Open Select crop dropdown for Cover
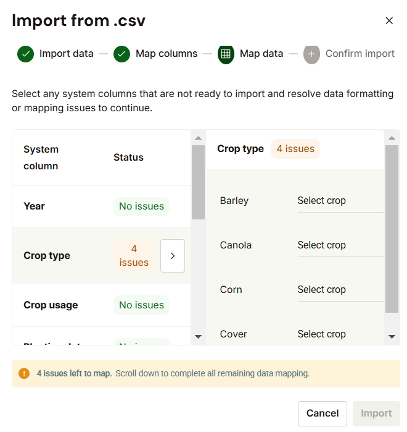The image size is (407, 432). click(340, 334)
